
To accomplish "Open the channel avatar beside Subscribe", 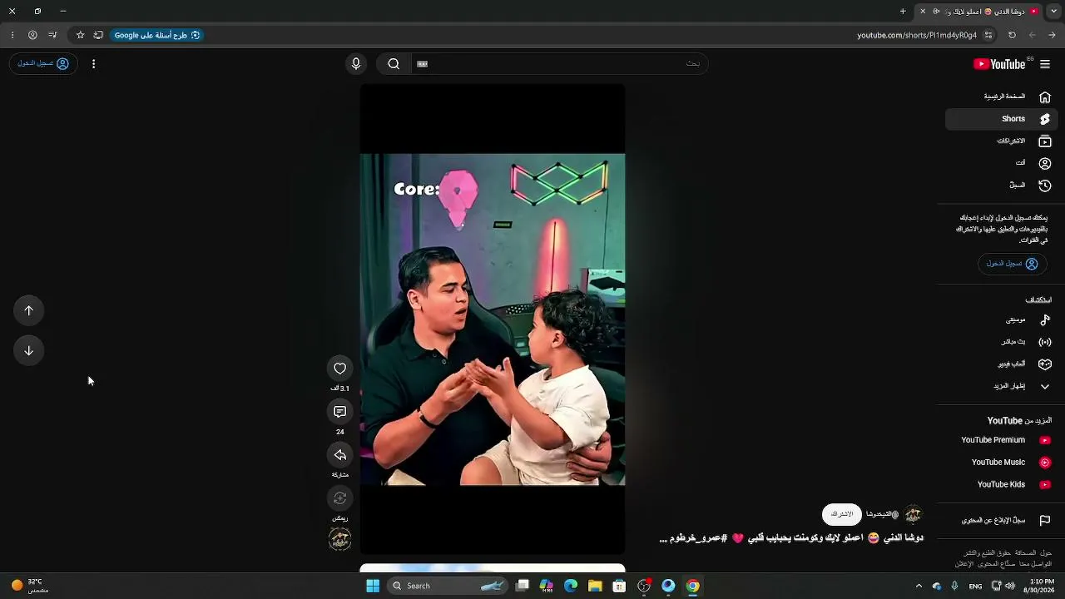I will [x=913, y=514].
